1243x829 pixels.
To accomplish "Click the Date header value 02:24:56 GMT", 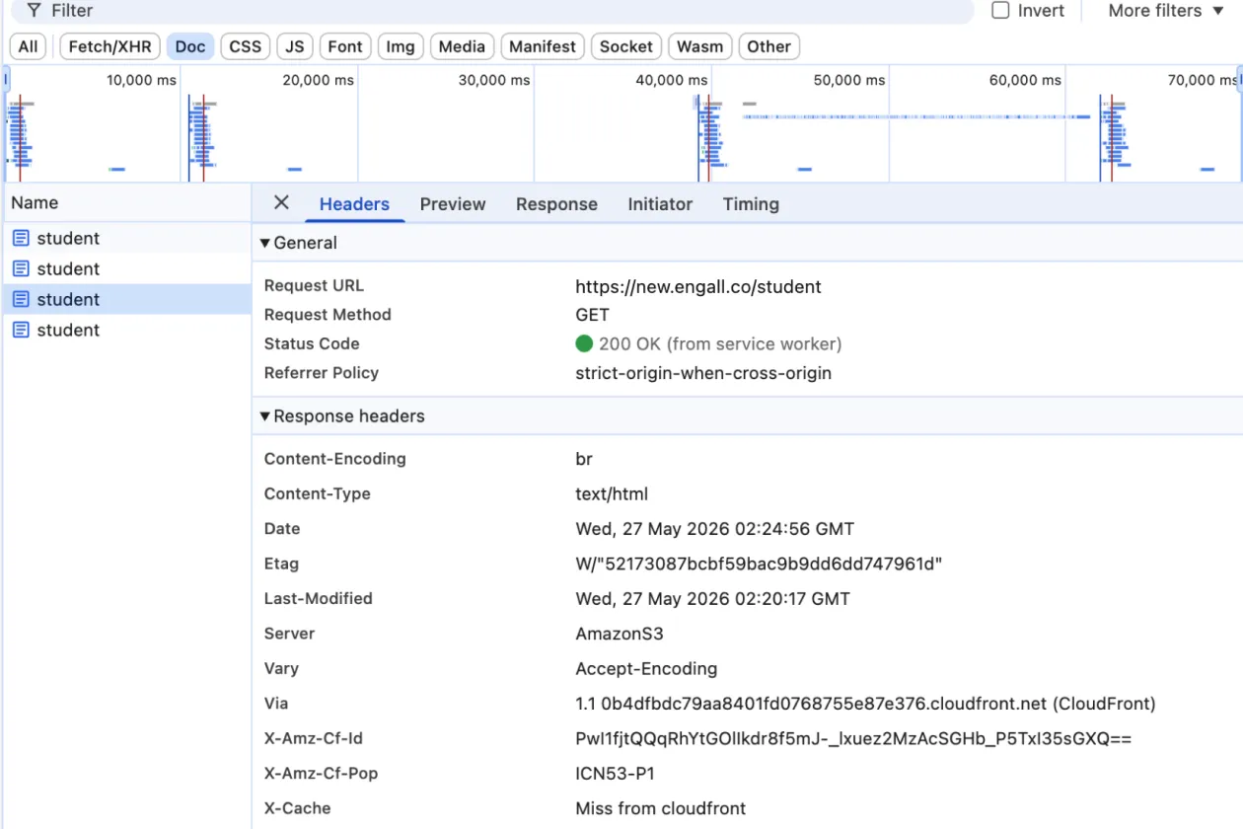I will (715, 529).
